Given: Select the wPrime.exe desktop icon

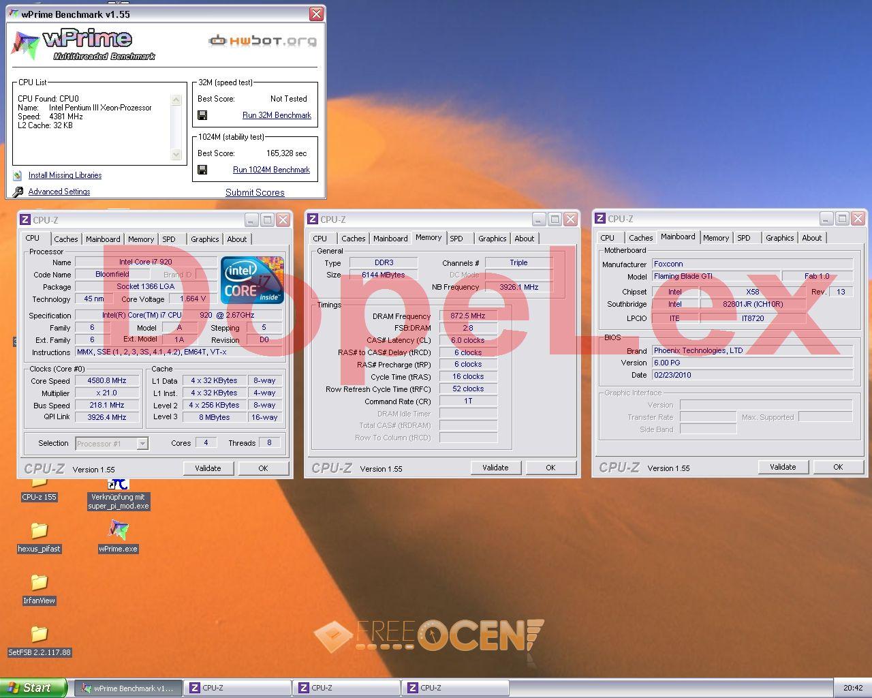Looking at the screenshot, I should tap(119, 530).
